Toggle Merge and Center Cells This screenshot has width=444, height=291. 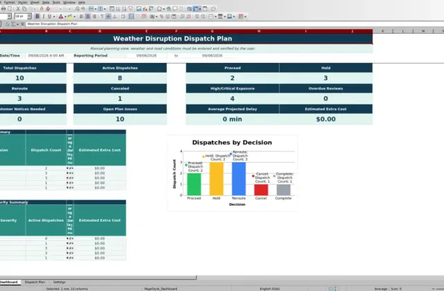(x=131, y=17)
